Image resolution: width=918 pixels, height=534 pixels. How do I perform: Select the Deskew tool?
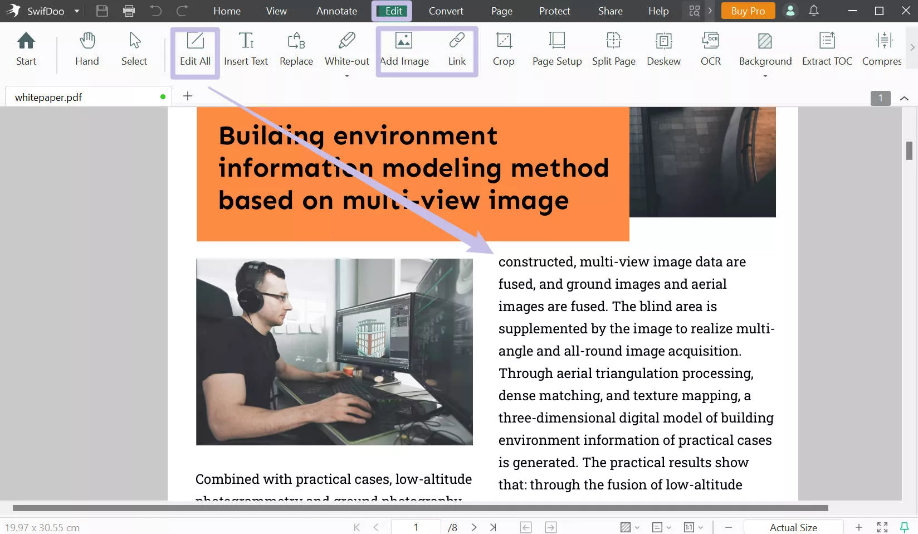pos(663,49)
